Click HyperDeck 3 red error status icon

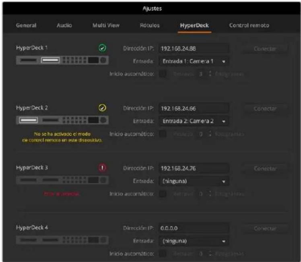[x=102, y=168]
